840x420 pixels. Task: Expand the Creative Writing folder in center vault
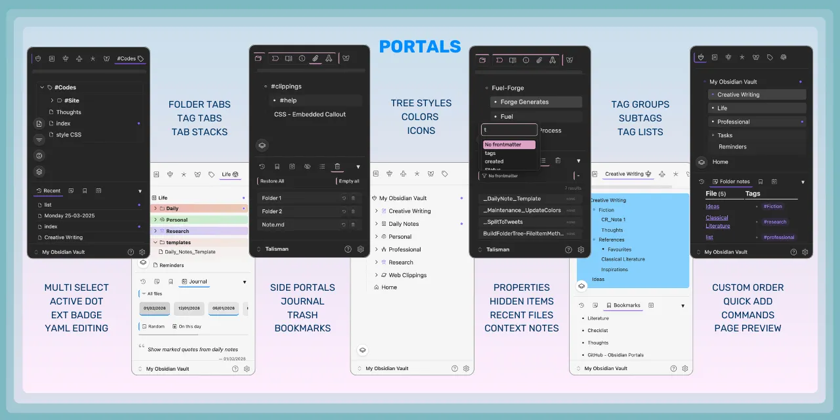377,211
